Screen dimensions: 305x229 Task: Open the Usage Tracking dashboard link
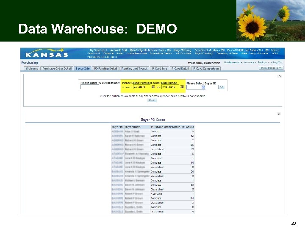click(x=182, y=50)
